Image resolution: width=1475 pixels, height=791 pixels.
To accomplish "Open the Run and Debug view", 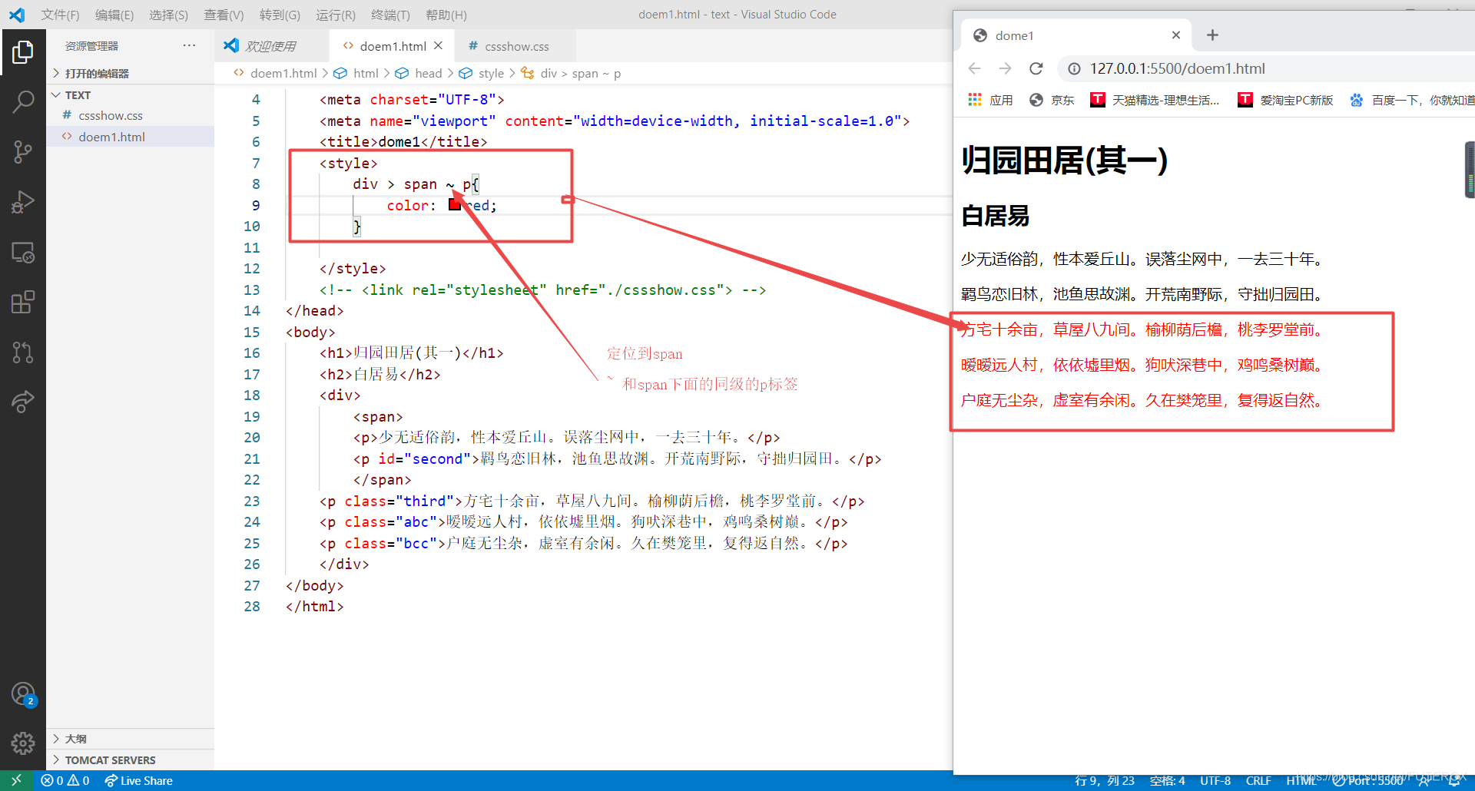I will 23,201.
